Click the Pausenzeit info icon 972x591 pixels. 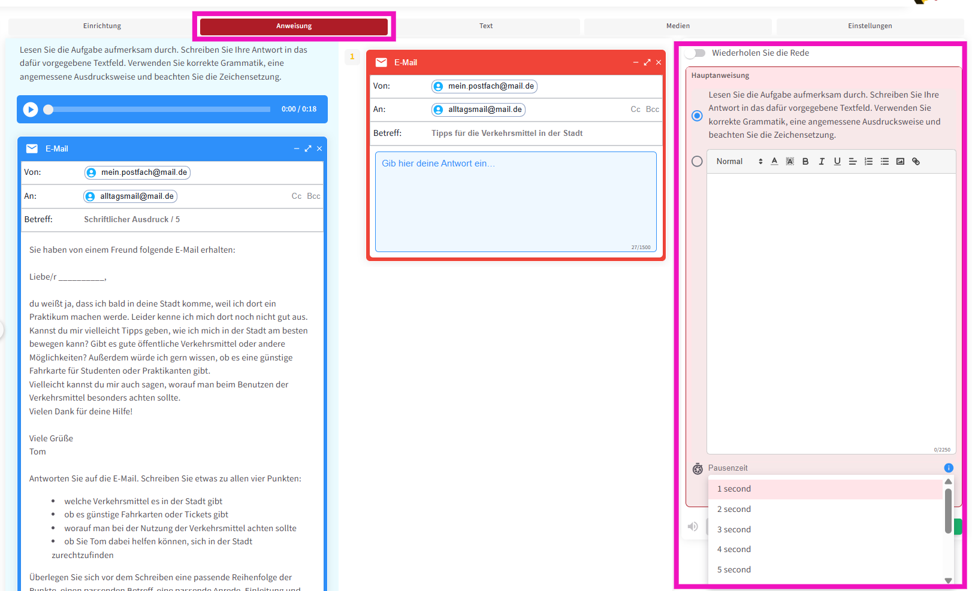(x=948, y=468)
